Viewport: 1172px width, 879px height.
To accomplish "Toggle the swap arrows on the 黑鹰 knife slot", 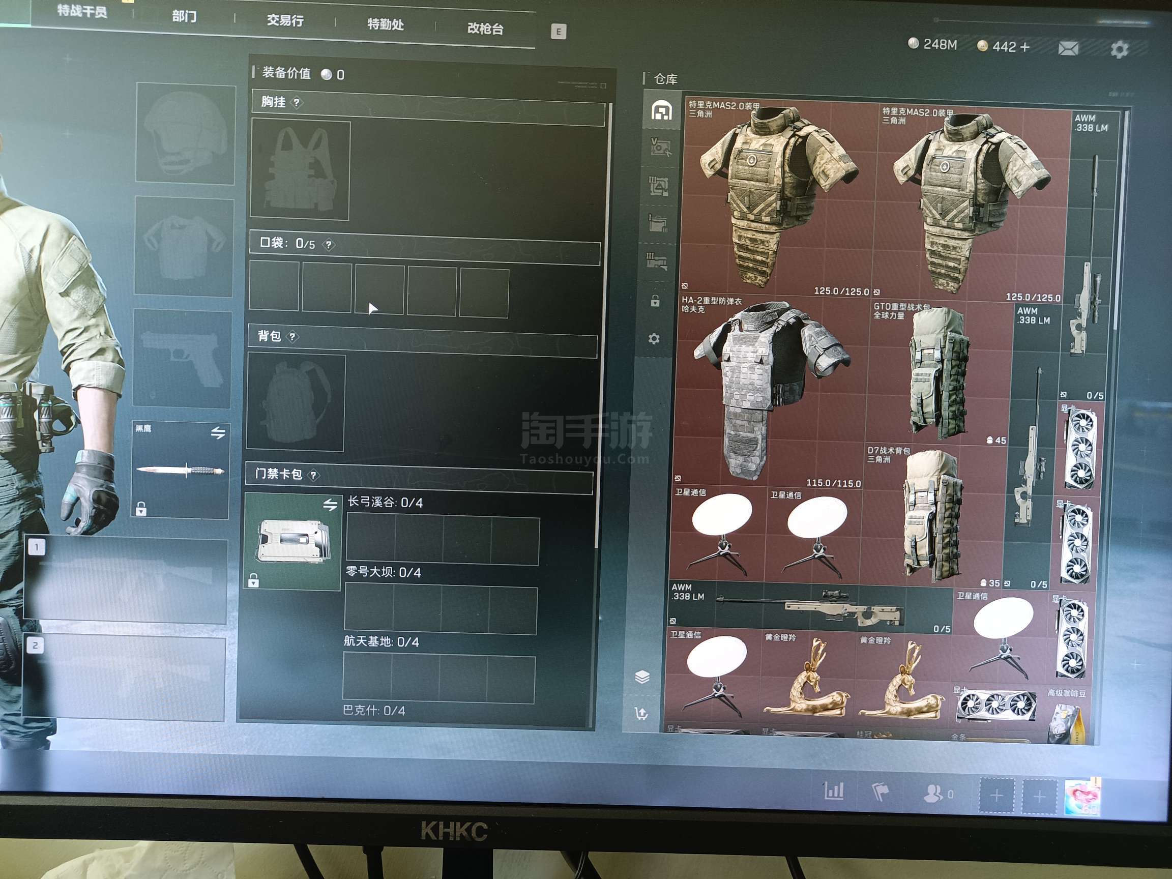I will click(x=218, y=433).
